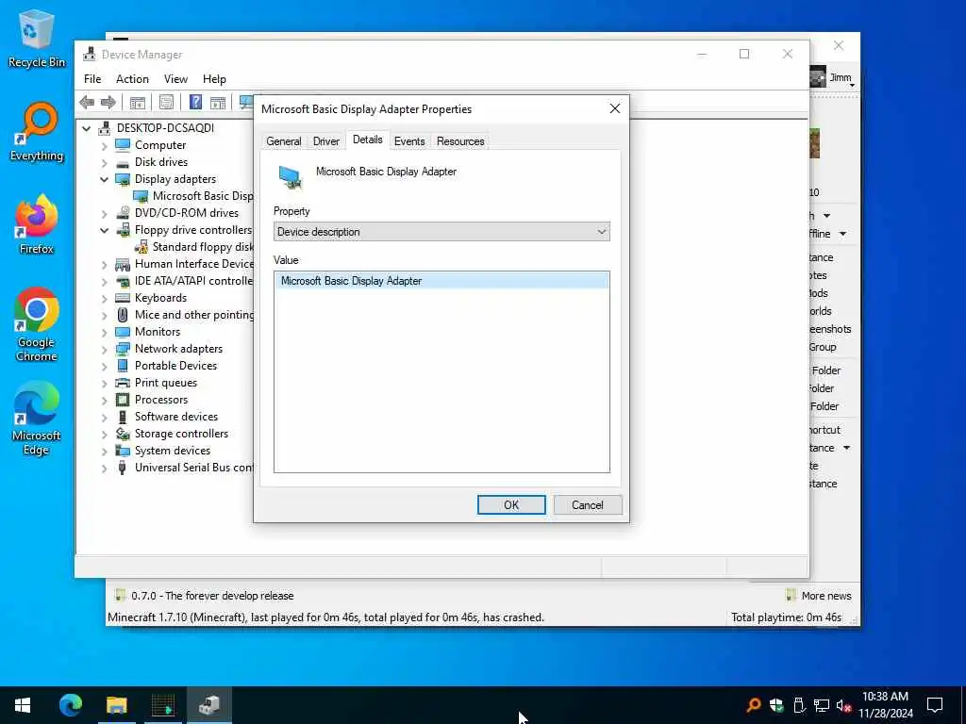
Task: Open the Recycle Bin desktop icon
Action: [x=37, y=40]
